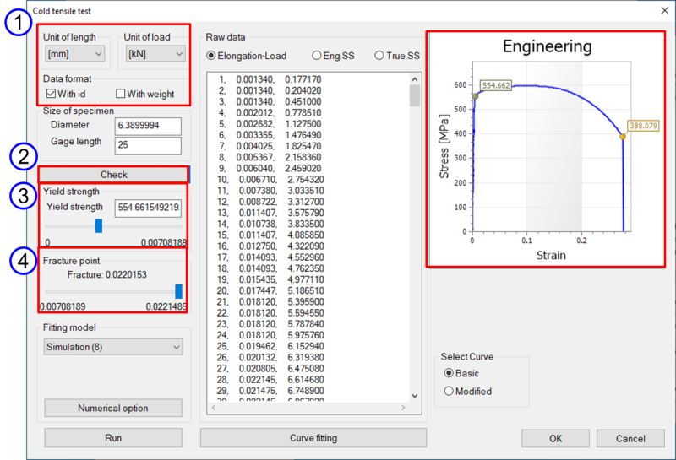Open Numerical option settings
This screenshot has height=460, width=676.
pyautogui.click(x=112, y=409)
